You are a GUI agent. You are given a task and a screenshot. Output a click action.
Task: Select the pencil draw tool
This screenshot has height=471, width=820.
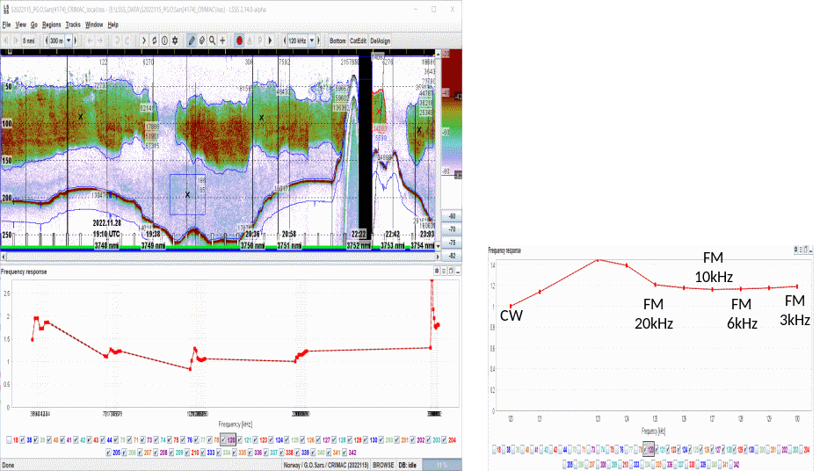click(192, 40)
